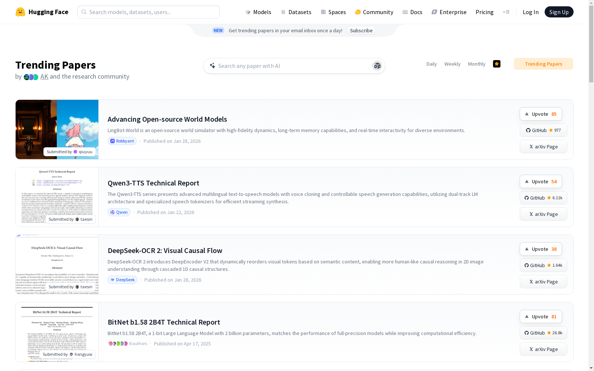The height and width of the screenshot is (371, 594).
Task: Open GitHub repo with 1.64k stars
Action: [543, 265]
